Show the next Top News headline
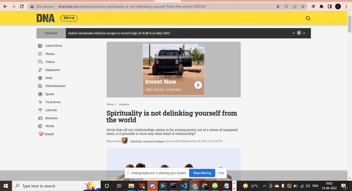Image resolution: width=352 pixels, height=191 pixels. pyautogui.click(x=305, y=33)
